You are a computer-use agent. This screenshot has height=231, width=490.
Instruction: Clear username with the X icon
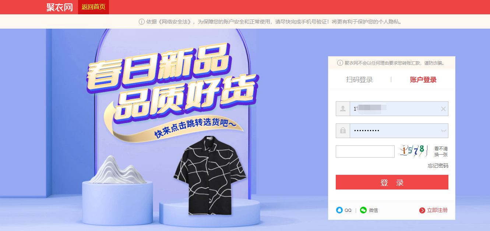443,109
